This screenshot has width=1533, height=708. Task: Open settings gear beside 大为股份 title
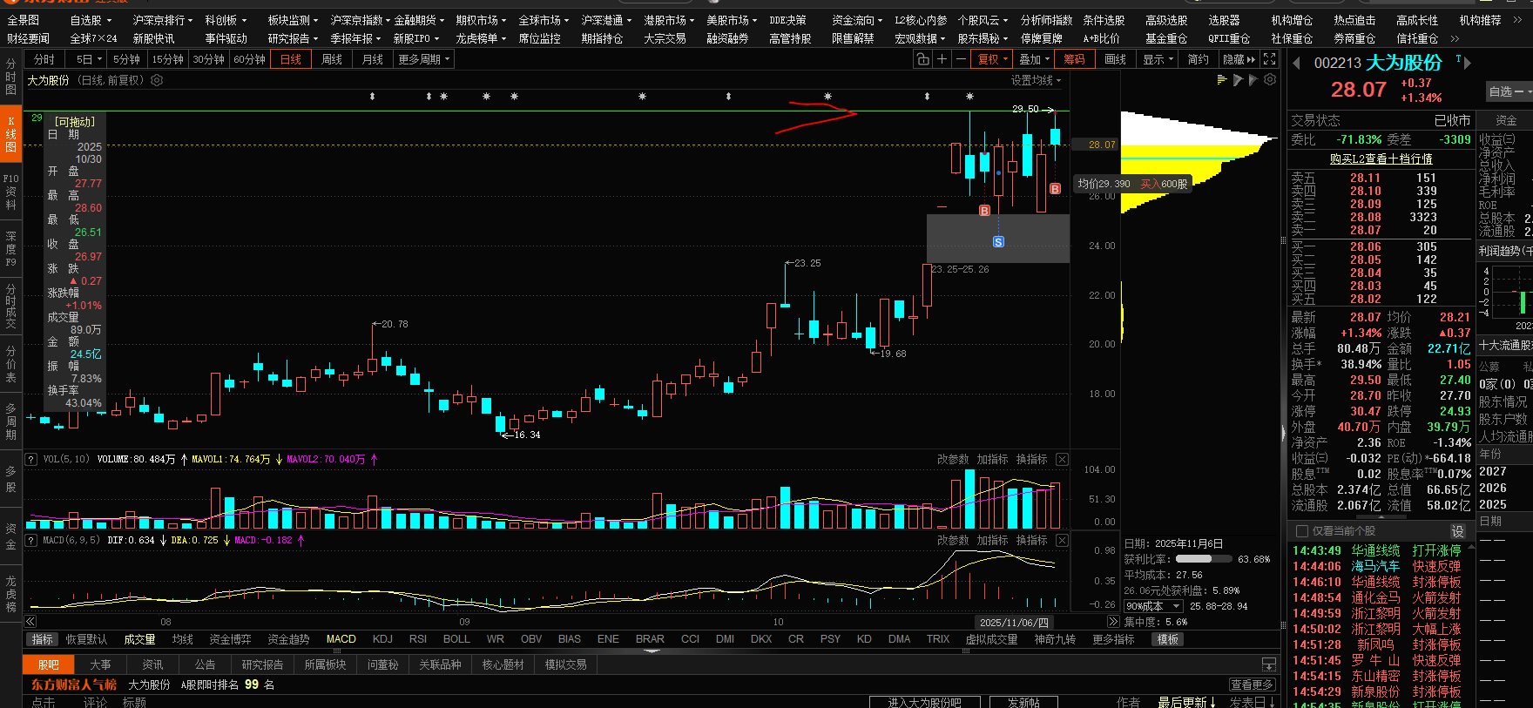157,80
